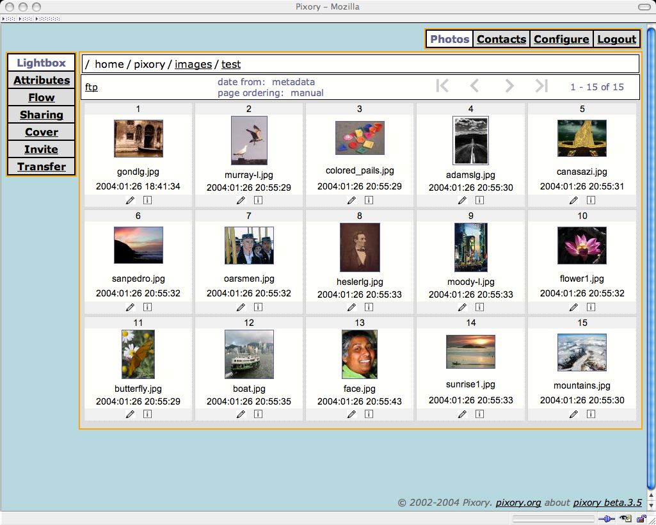Select Sharing in the sidebar

click(42, 115)
